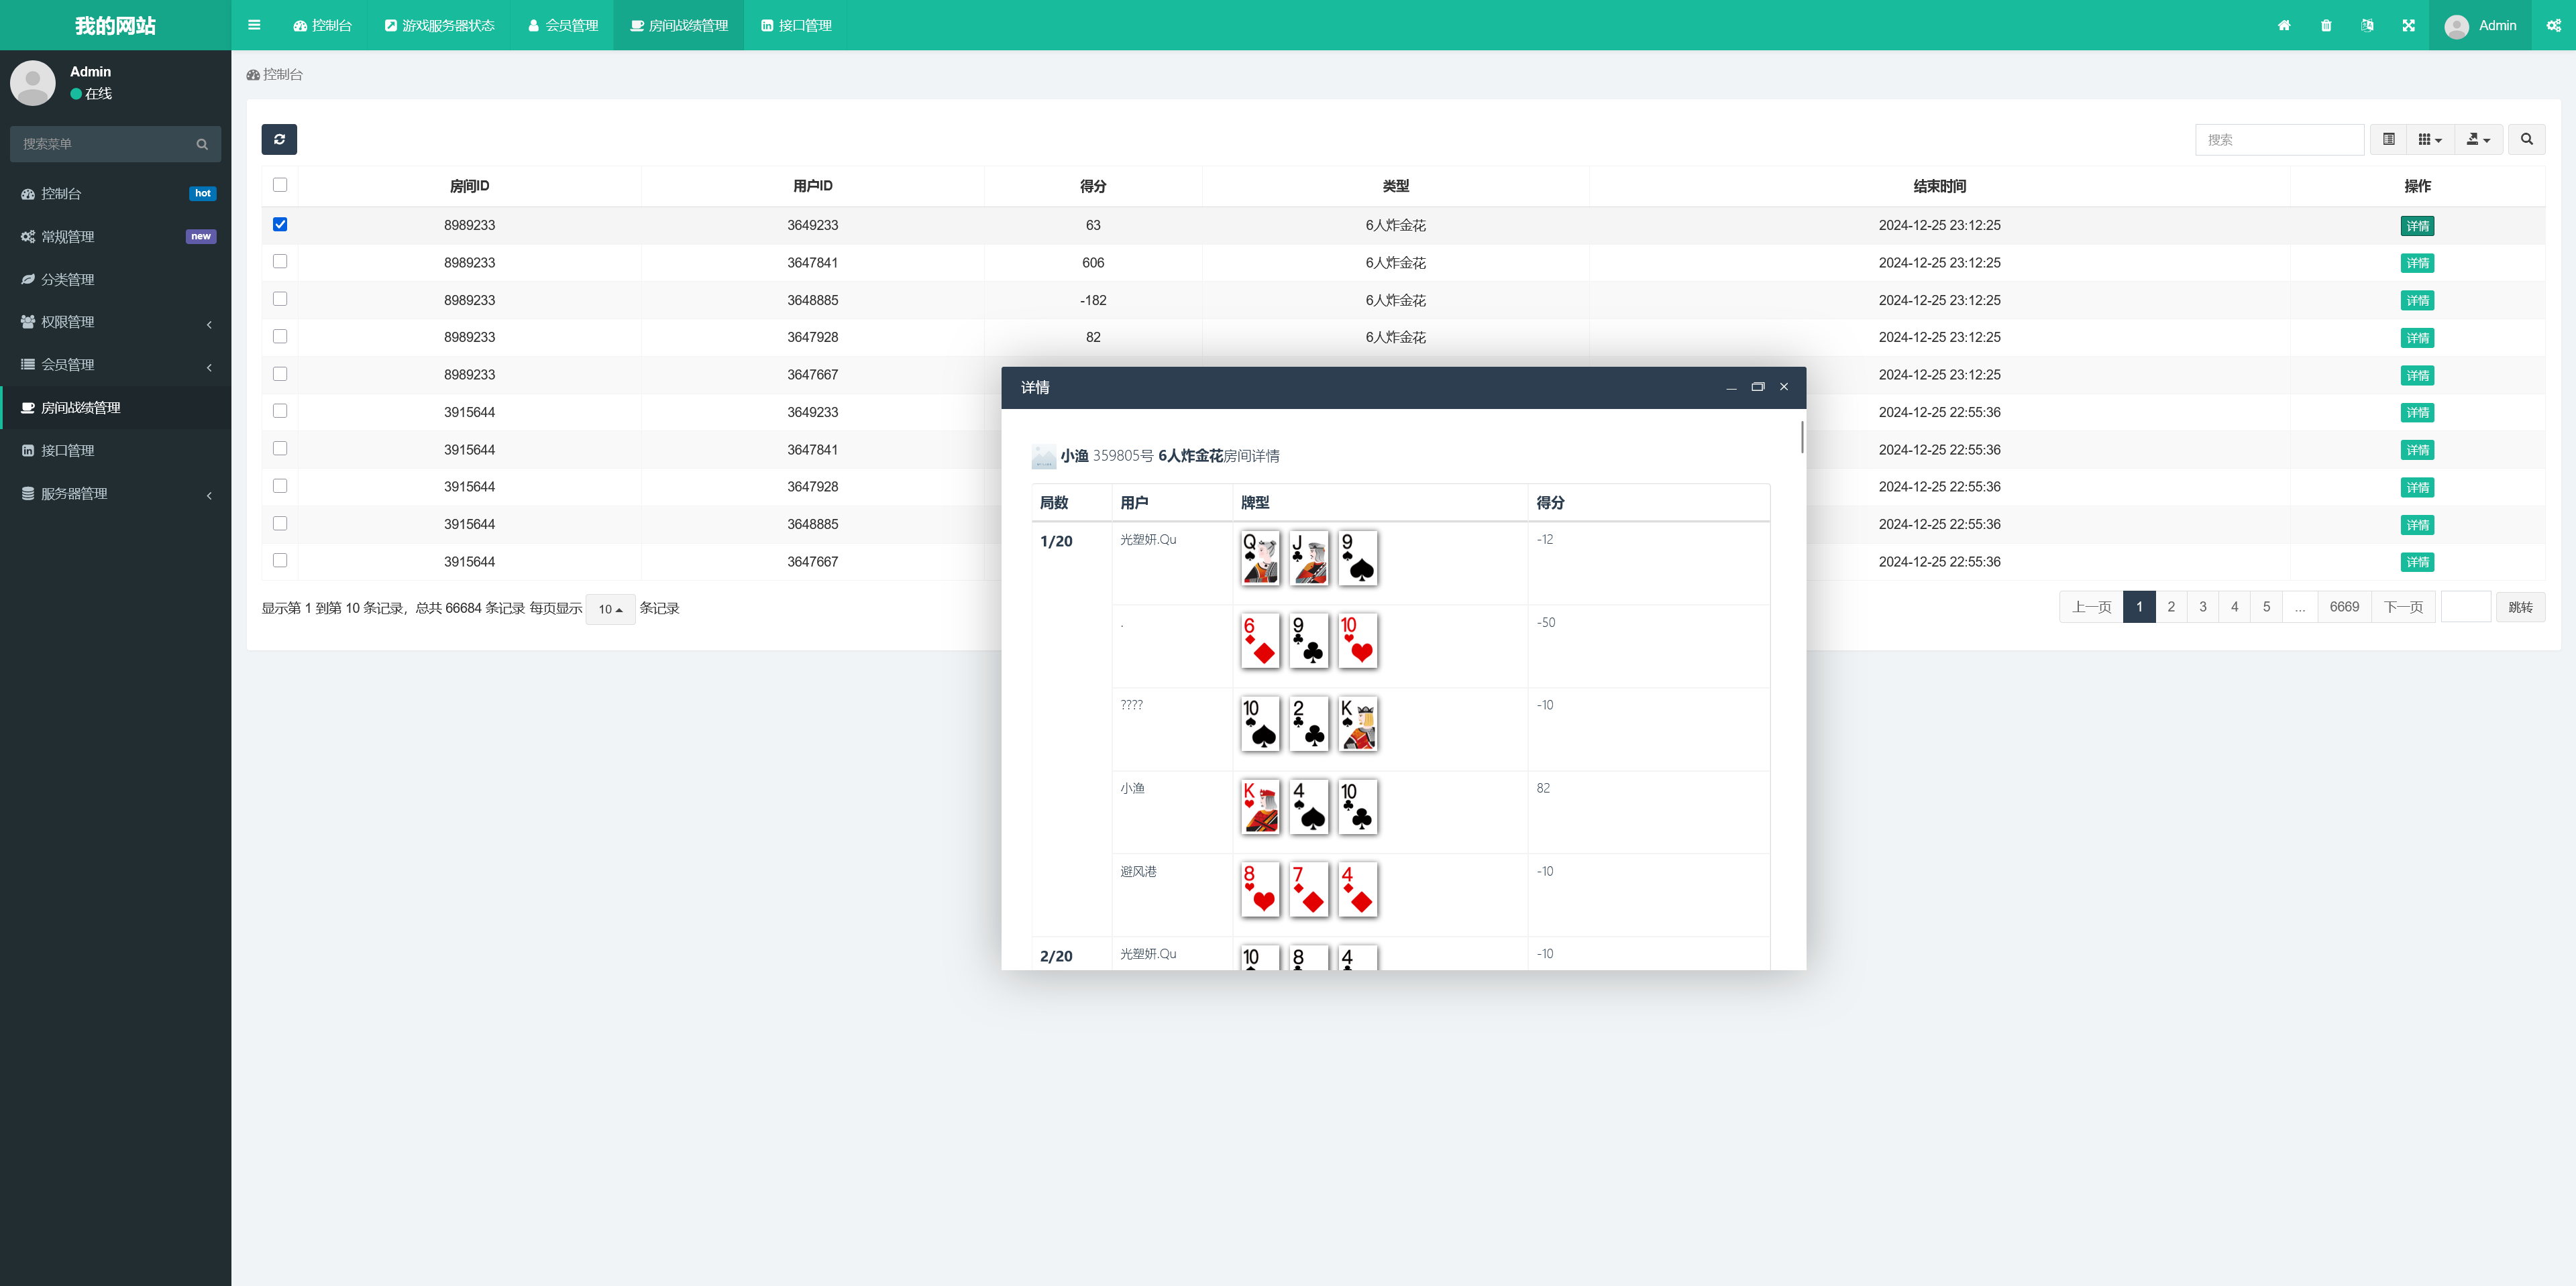The image size is (2576, 1286).
Task: Click 详情 button for score 606 row
Action: click(2417, 263)
